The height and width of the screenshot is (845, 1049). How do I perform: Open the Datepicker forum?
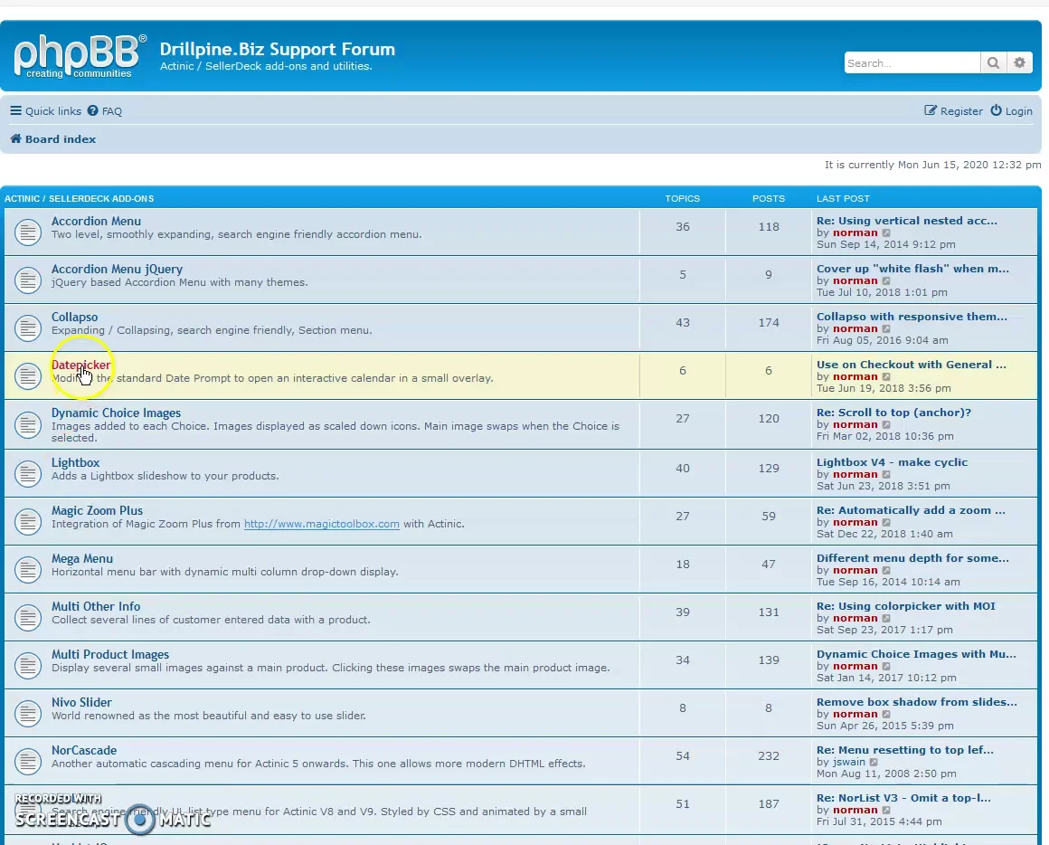coord(80,366)
